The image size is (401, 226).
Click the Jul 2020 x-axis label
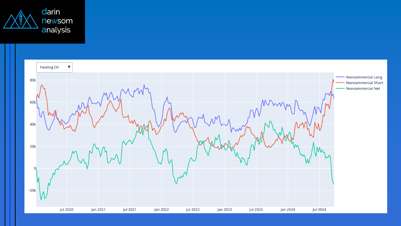point(66,210)
